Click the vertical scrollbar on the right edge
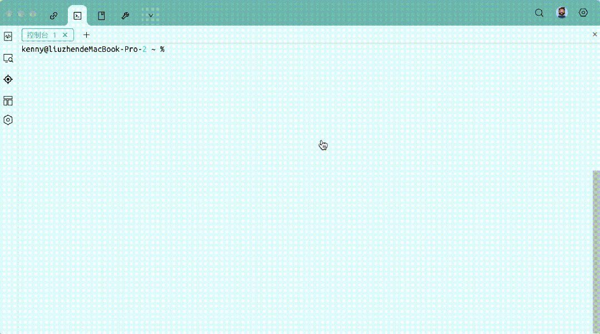 click(596, 250)
